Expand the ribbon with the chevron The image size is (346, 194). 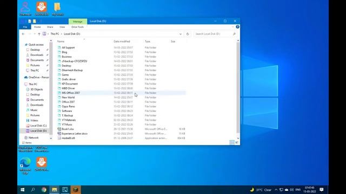pos(233,27)
